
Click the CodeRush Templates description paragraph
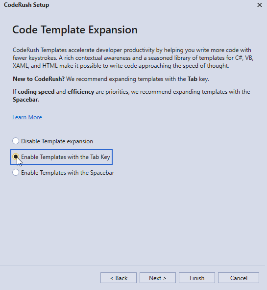pos(133,58)
